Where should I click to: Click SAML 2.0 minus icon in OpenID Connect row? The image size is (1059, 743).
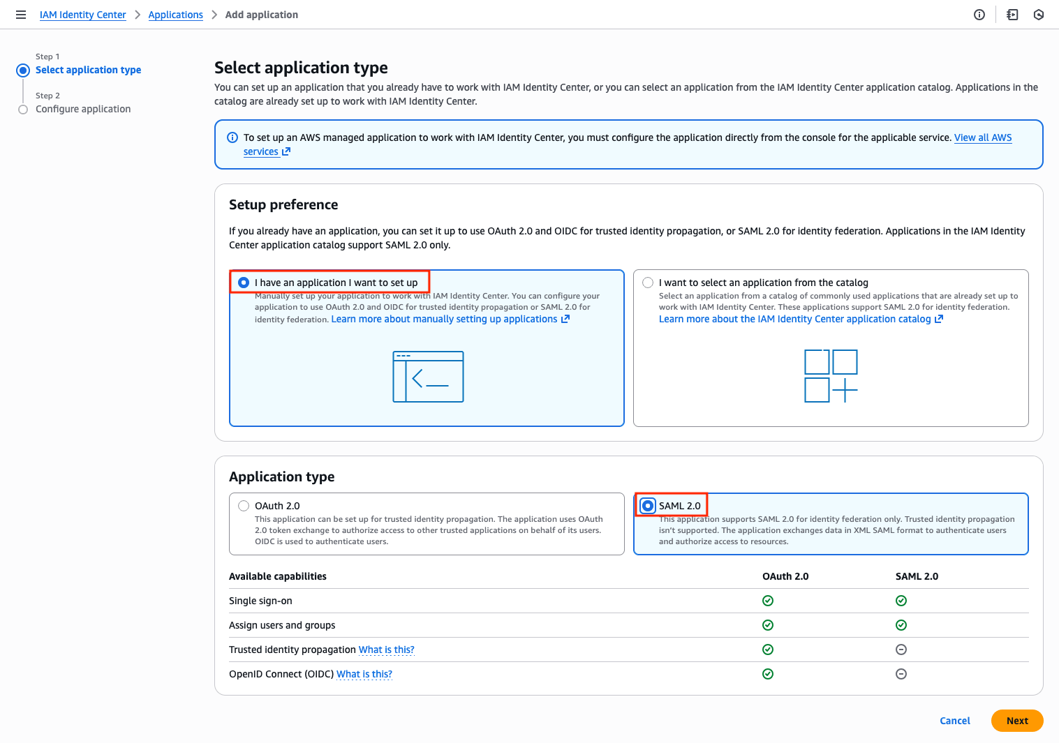click(x=901, y=674)
